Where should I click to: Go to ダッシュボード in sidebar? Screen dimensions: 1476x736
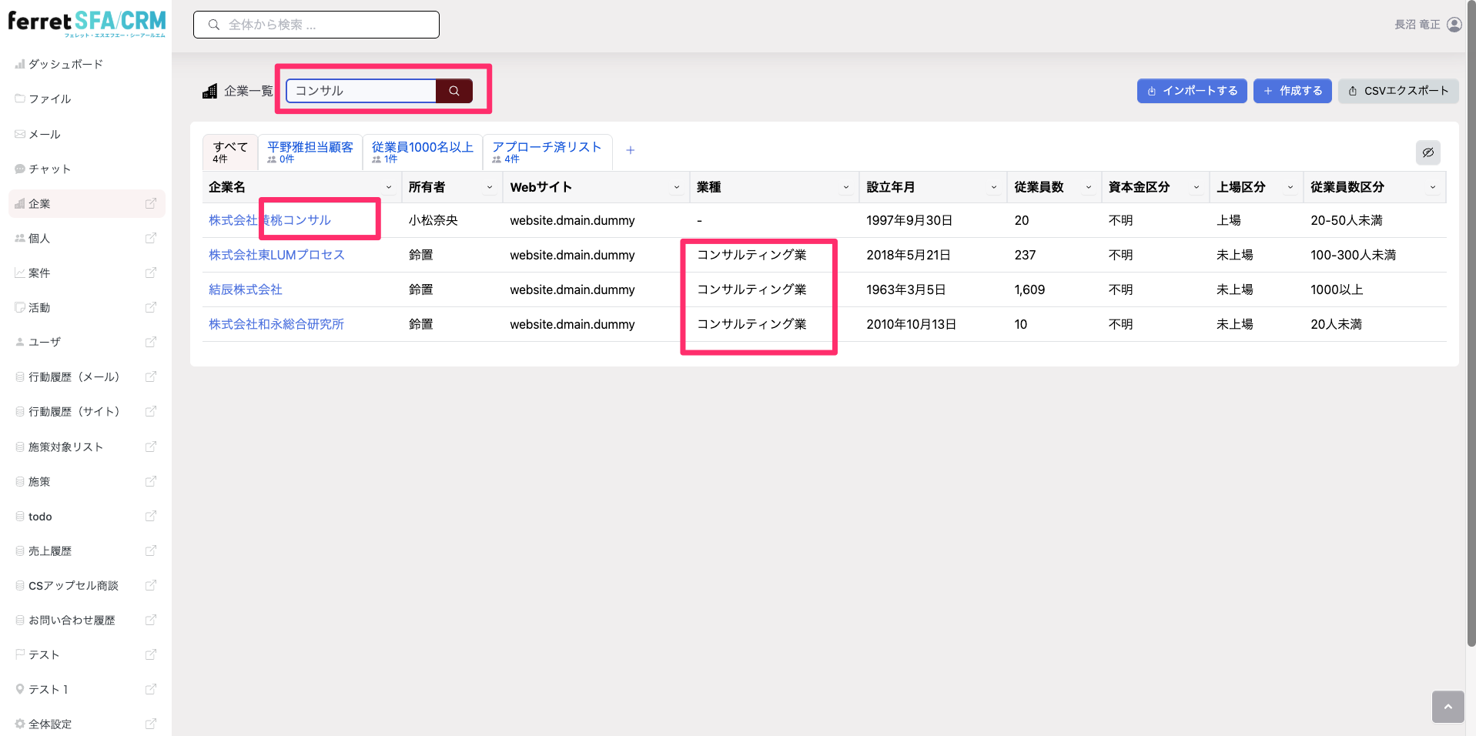(65, 64)
